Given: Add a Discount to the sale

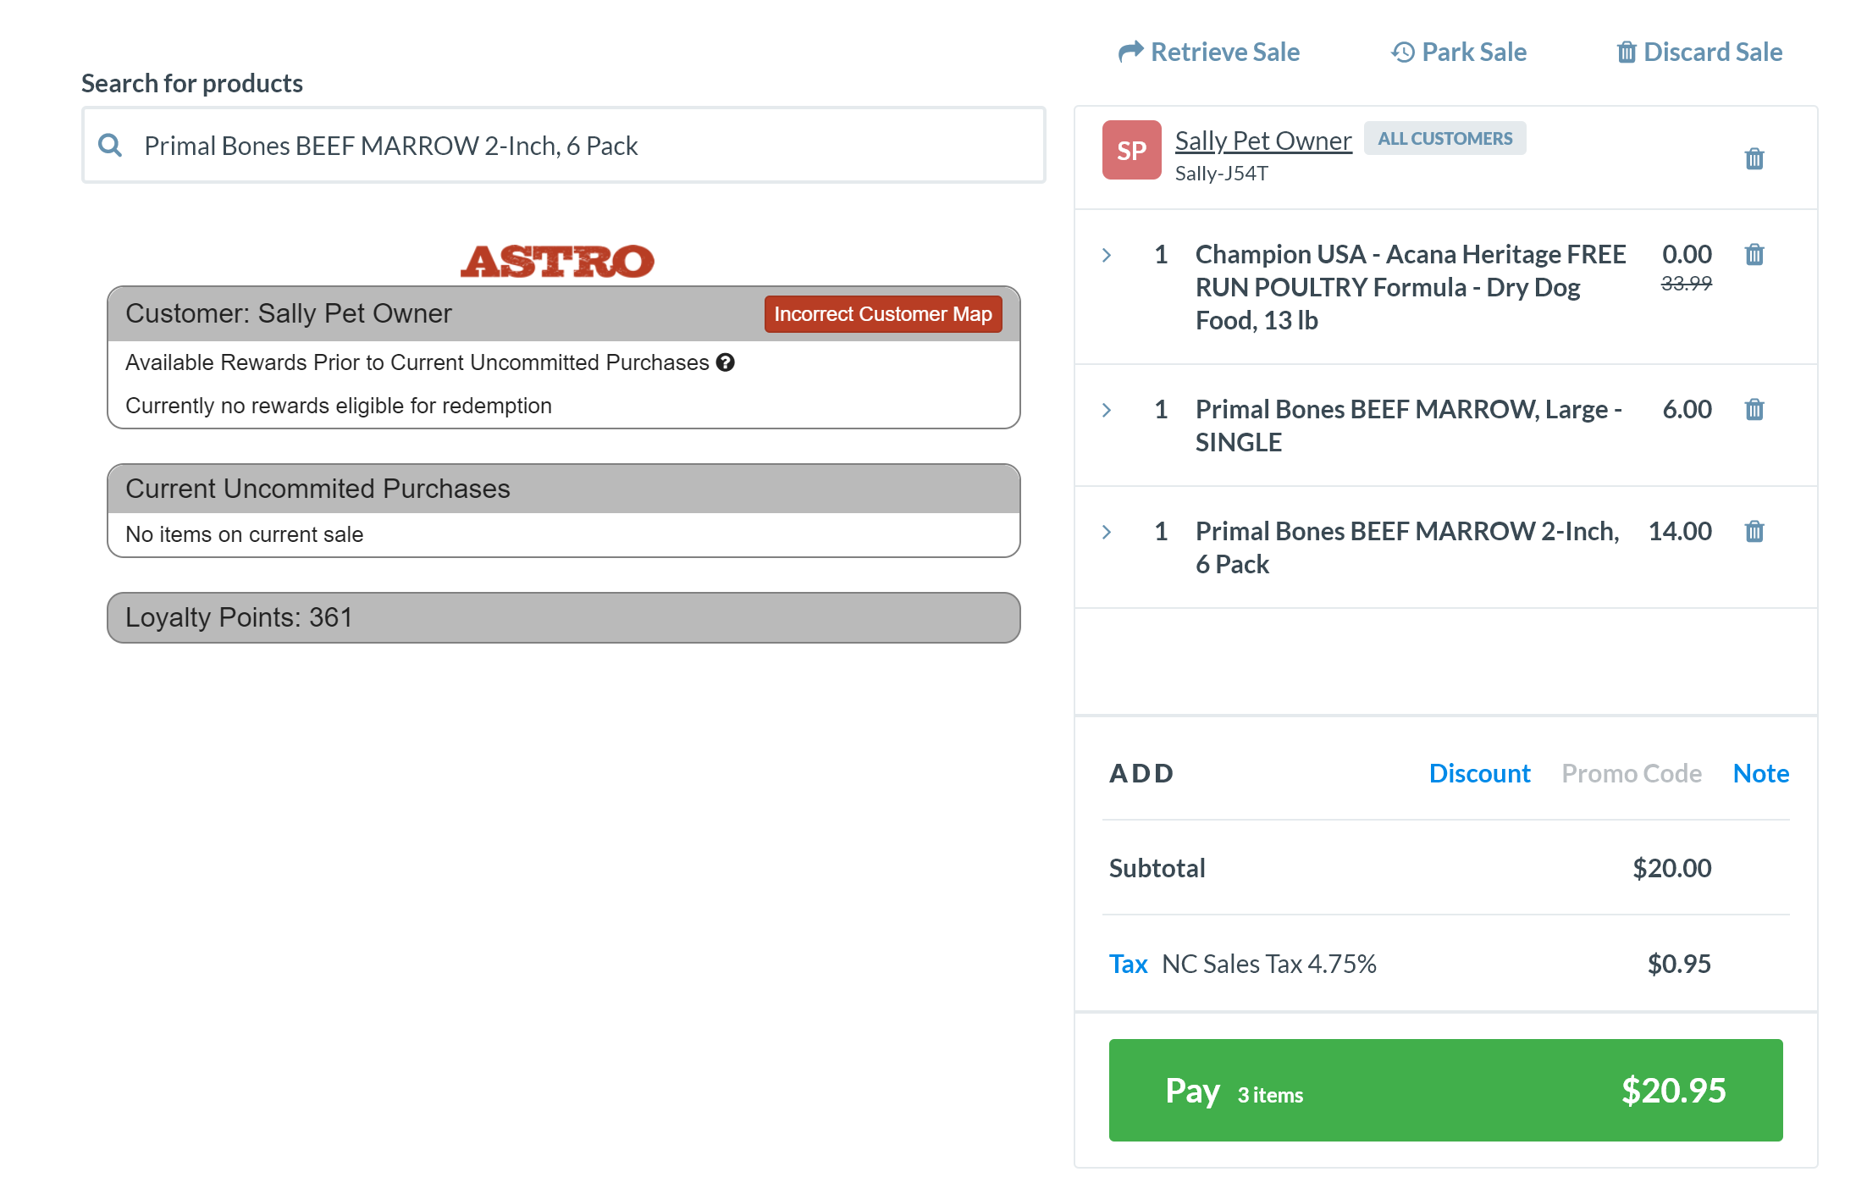Looking at the screenshot, I should click(x=1479, y=773).
